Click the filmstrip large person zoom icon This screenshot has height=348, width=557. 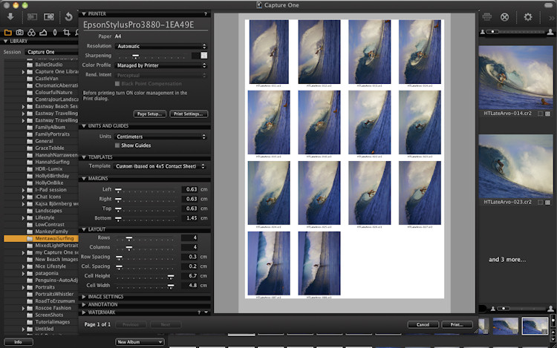tap(550, 309)
